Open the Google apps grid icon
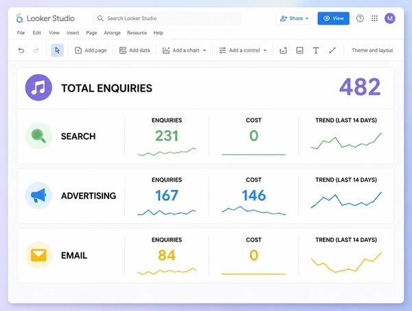412x311 pixels. click(374, 19)
